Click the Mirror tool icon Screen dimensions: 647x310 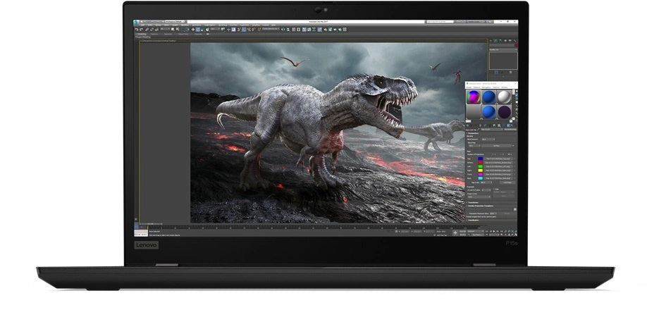coord(283,30)
